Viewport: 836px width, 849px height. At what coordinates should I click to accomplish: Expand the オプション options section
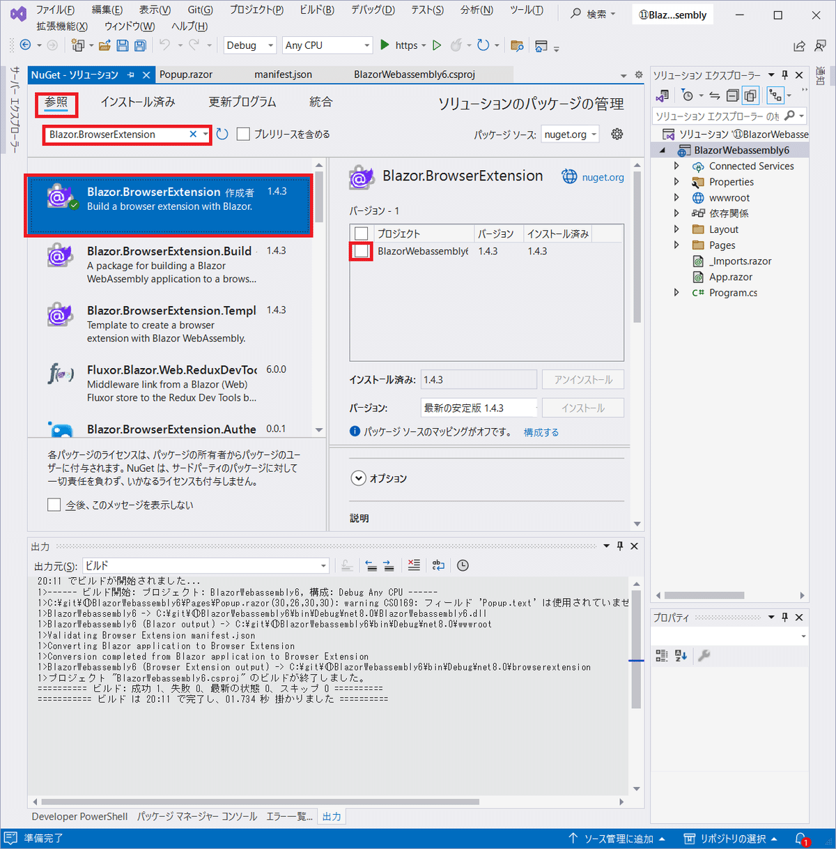(x=358, y=478)
